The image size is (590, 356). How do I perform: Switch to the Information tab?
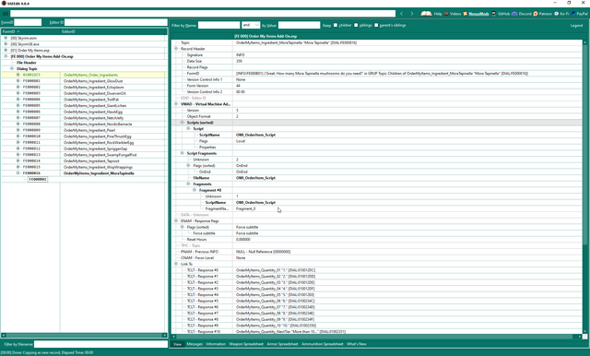click(x=216, y=344)
